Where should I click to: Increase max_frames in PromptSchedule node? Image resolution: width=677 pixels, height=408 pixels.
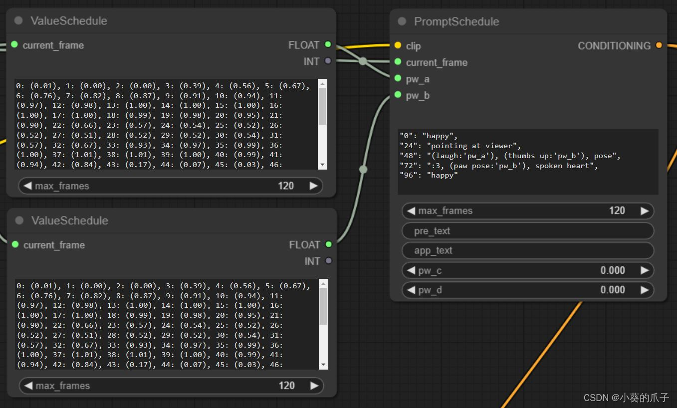[645, 211]
